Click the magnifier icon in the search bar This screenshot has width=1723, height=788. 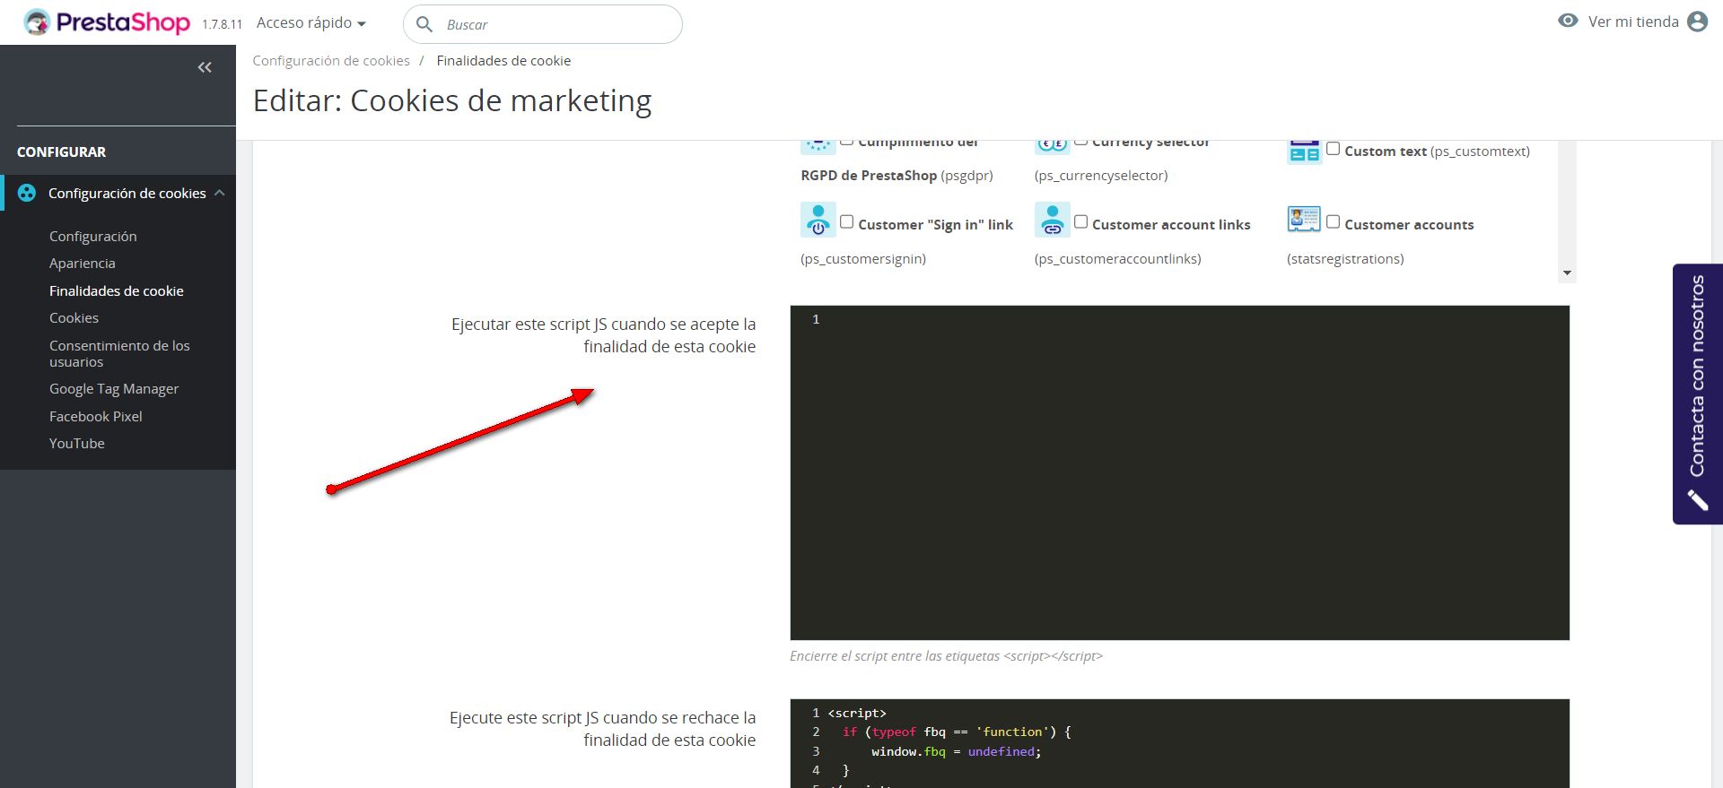[x=424, y=24]
